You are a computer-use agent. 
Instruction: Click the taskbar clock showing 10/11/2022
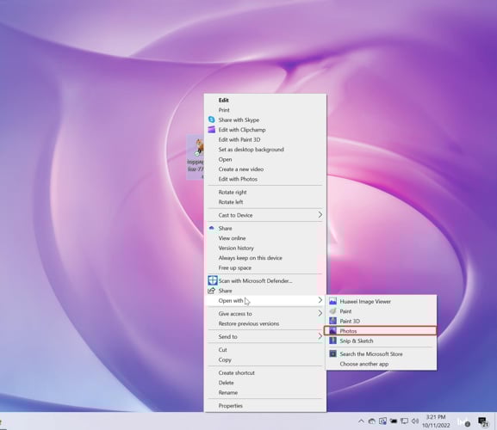[x=436, y=421]
